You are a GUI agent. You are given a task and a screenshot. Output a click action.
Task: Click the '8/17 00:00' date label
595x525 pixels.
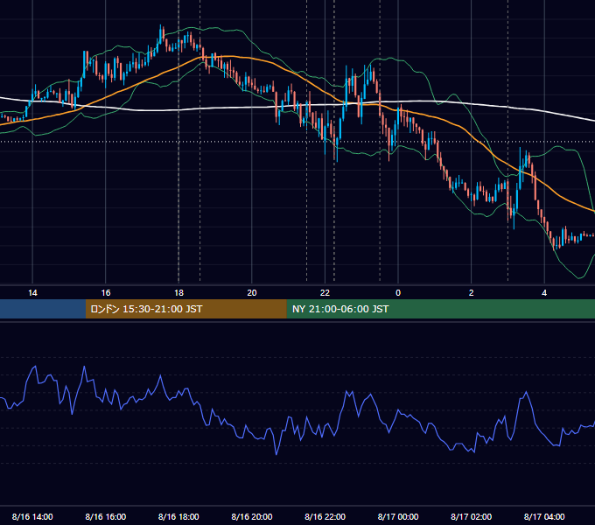[x=398, y=516]
